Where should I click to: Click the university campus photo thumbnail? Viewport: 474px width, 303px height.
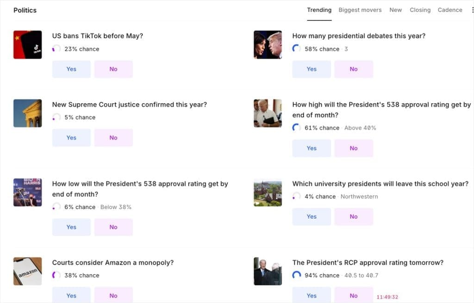click(268, 192)
